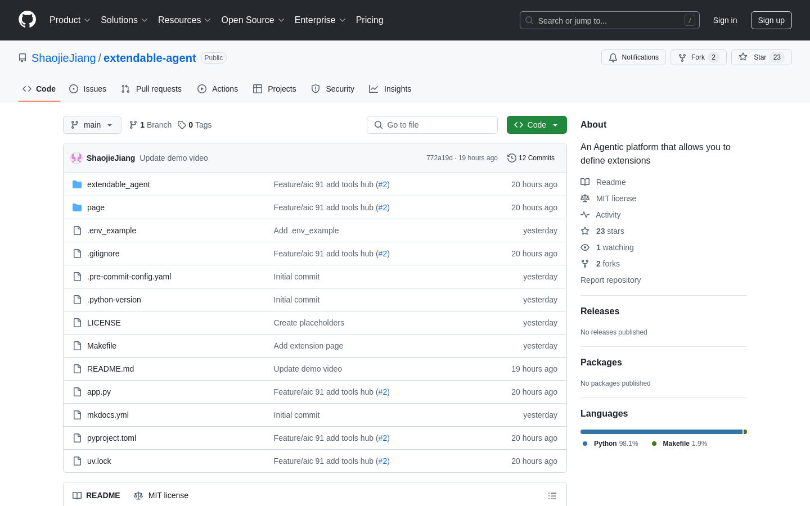Expand the Product menu
The width and height of the screenshot is (810, 506).
coord(70,20)
